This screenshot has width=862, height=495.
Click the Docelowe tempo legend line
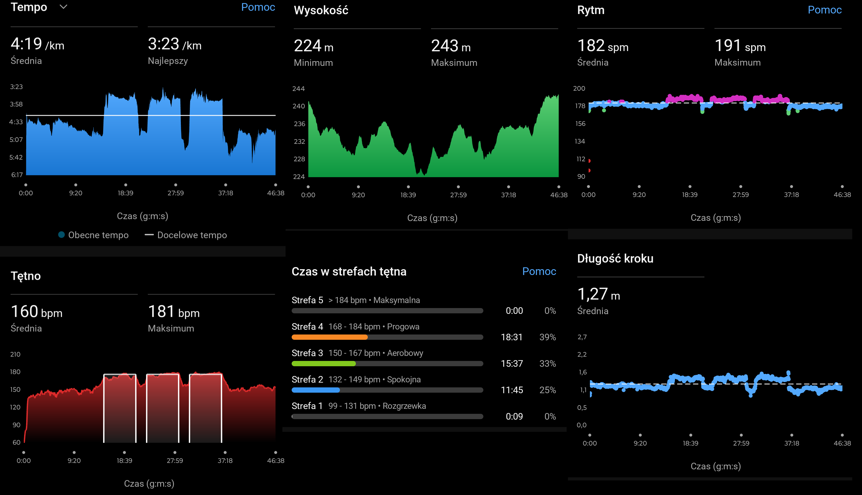tap(149, 235)
